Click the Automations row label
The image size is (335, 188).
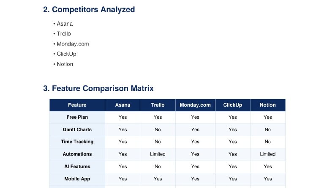point(77,154)
